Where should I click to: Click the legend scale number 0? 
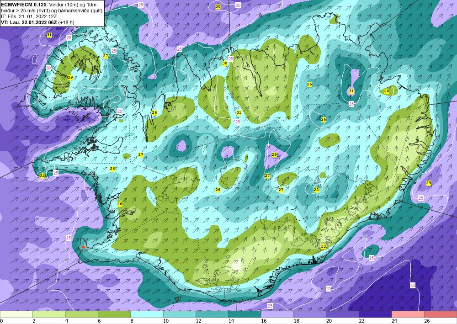click(x=1, y=321)
